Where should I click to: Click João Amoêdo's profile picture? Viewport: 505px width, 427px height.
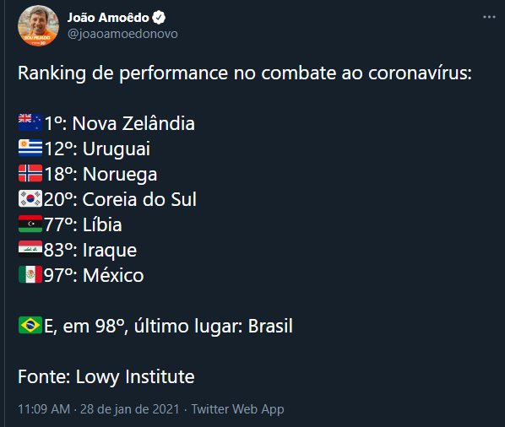coord(38,26)
